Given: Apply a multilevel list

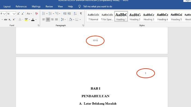Looking at the screenshot, I should tap(57, 14).
